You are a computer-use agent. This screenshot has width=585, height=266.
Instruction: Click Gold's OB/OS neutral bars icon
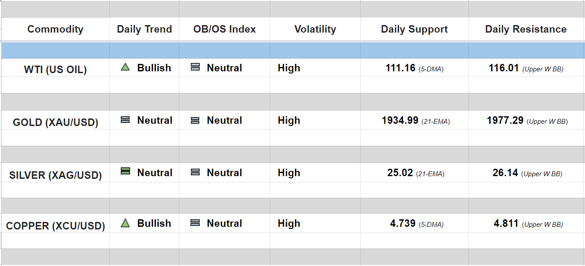pyautogui.click(x=195, y=120)
